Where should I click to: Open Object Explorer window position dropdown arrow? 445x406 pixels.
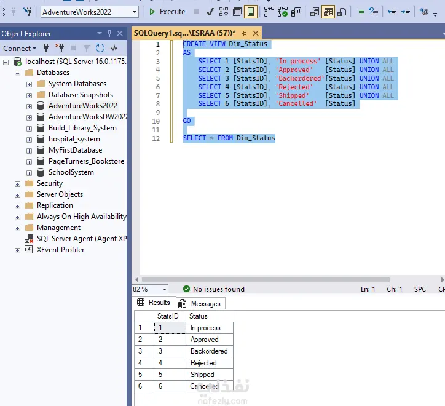(100, 33)
